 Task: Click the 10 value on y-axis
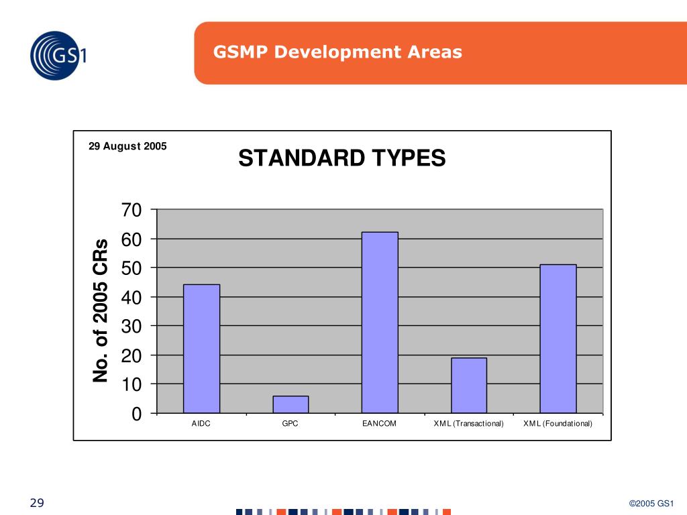[131, 385]
